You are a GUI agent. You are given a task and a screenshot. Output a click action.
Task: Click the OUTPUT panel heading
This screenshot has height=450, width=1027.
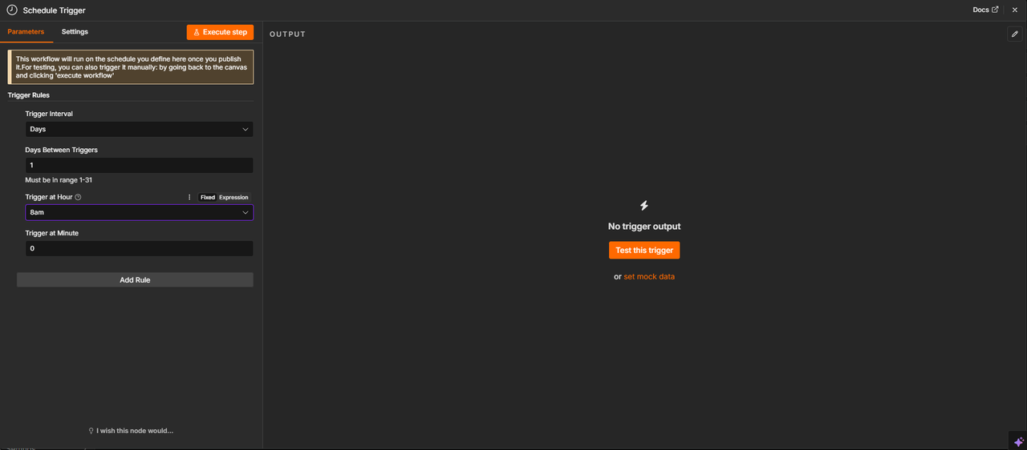pyautogui.click(x=287, y=34)
